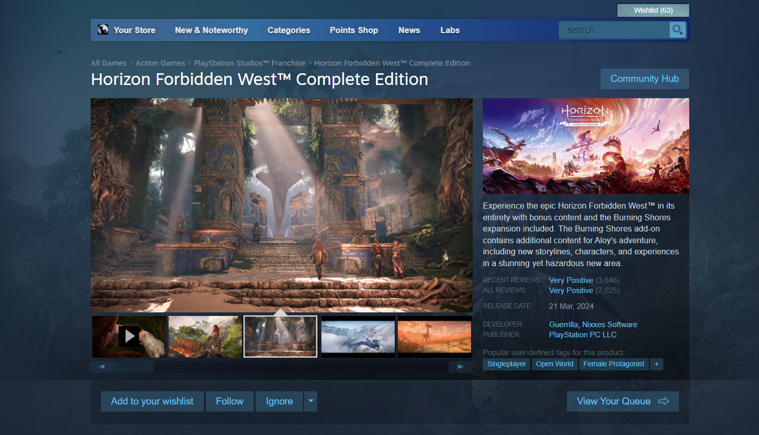Click the Steam logo icon

pos(102,30)
